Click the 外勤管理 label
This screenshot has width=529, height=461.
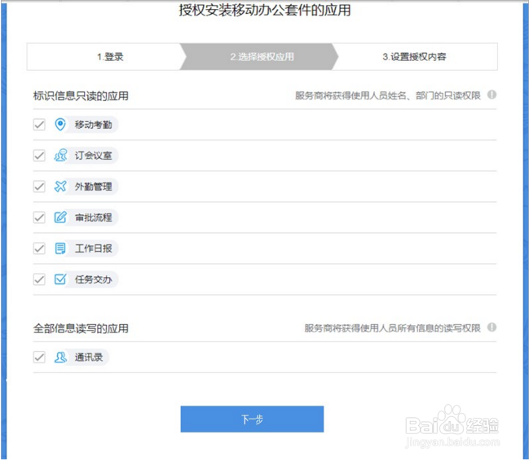click(x=93, y=187)
